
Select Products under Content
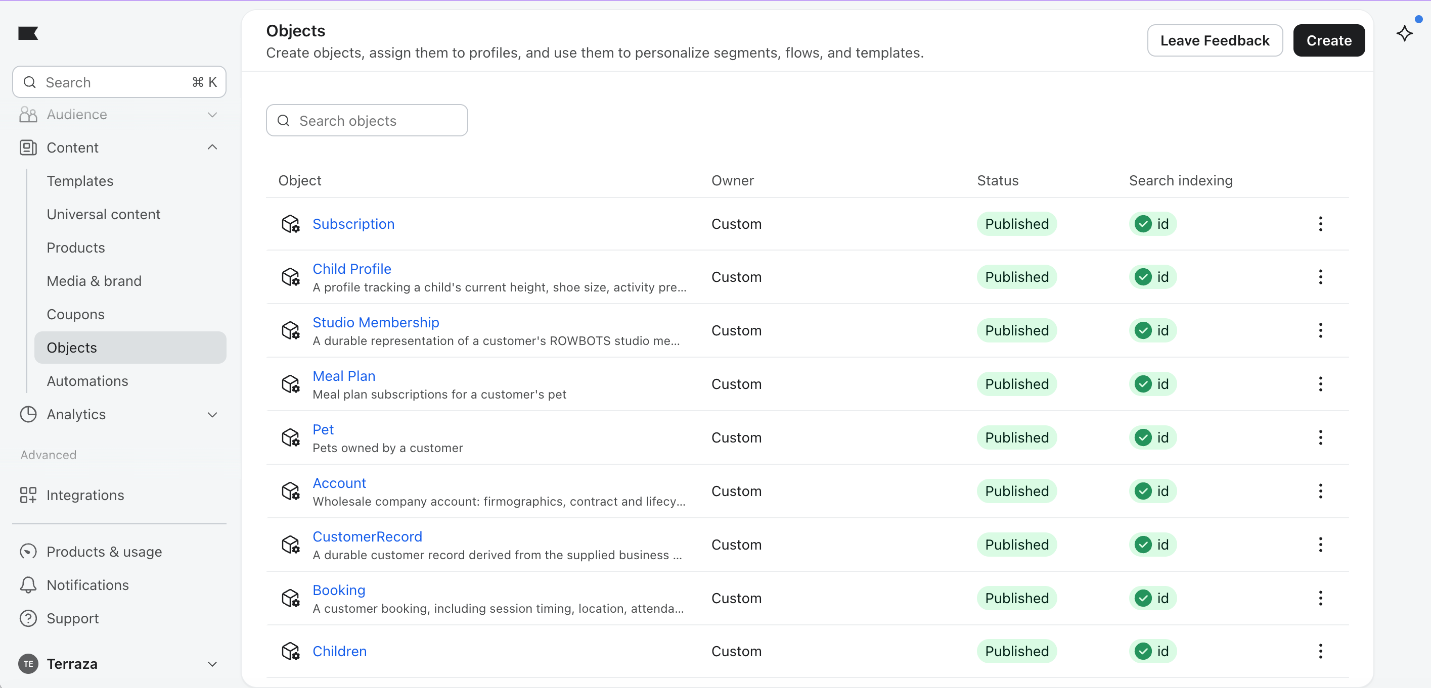(75, 248)
